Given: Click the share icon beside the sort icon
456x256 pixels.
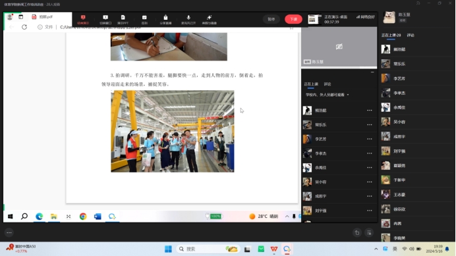Looking at the screenshot, I should [357, 233].
